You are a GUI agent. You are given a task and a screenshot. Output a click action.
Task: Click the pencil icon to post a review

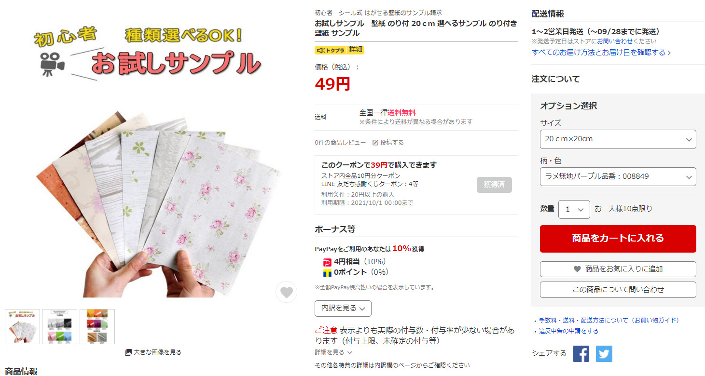click(x=375, y=143)
